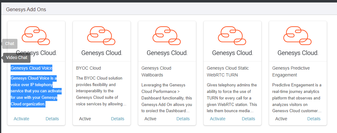The height and width of the screenshot is (133, 337).
Task: Select the Genesys Cloud Voice title
Action: (31, 68)
